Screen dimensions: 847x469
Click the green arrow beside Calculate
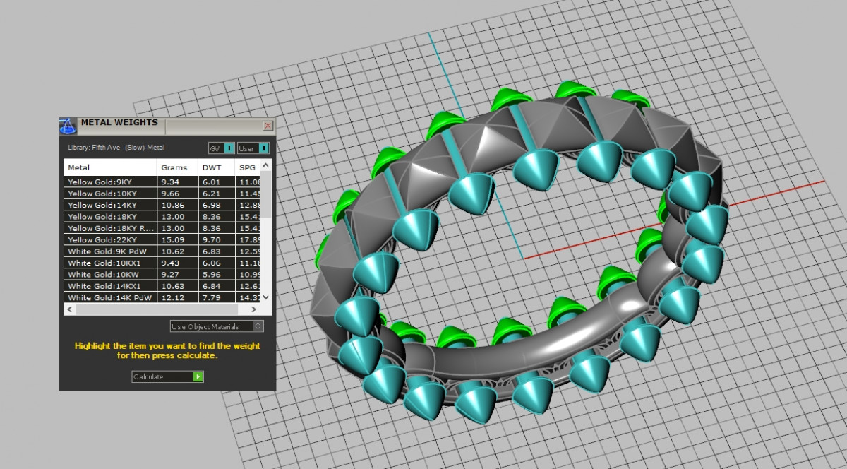point(198,377)
